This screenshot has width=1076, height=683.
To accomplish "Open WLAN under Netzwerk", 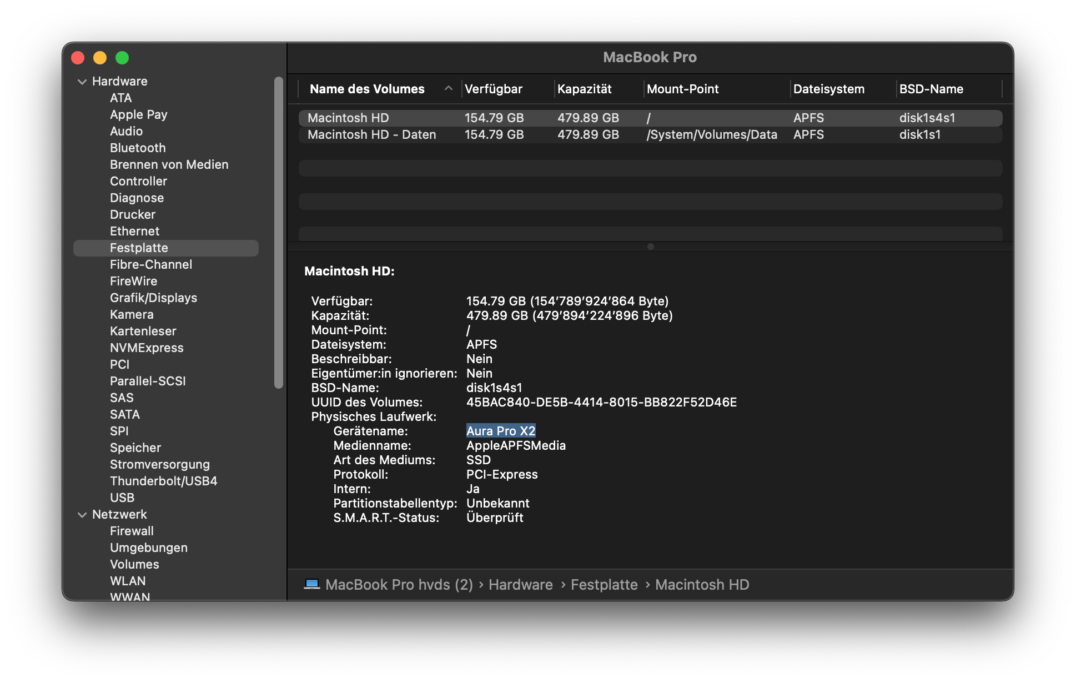I will [x=128, y=581].
